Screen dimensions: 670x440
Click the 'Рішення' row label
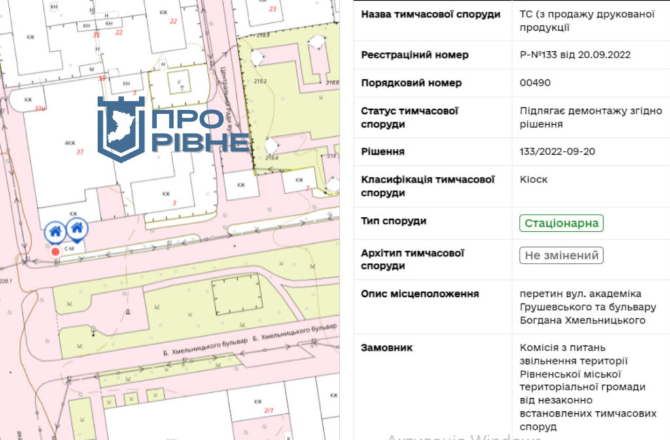[x=382, y=152]
